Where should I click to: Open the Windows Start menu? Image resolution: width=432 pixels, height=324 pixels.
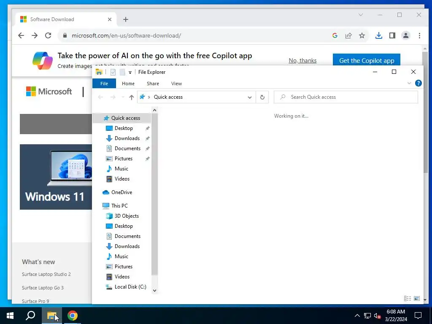click(10, 316)
